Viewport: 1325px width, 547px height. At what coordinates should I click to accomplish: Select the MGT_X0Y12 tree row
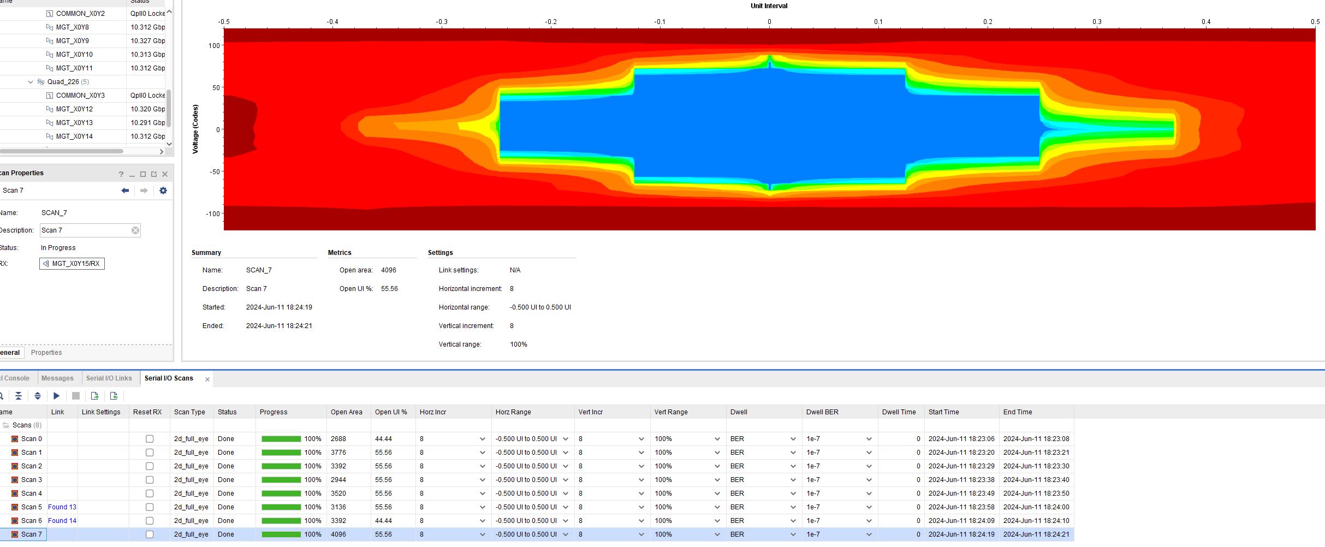[x=82, y=109]
